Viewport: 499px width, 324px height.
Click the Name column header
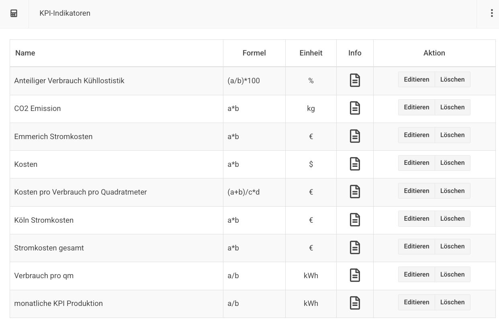(25, 53)
